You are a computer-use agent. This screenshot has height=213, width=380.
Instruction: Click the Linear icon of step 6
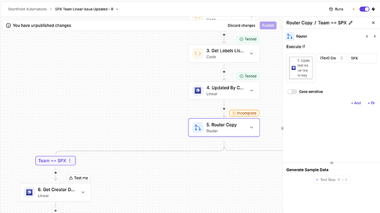click(29, 193)
